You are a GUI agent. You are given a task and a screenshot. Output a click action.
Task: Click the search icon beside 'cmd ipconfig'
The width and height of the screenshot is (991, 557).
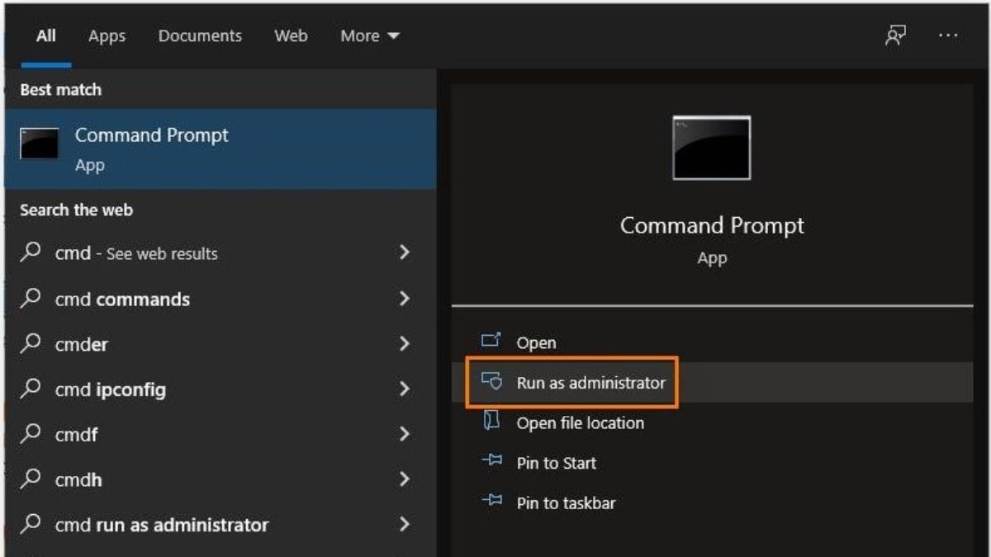[x=31, y=388]
